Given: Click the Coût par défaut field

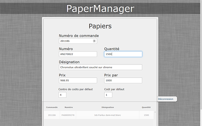Looking at the screenshot, I should pos(108,95).
